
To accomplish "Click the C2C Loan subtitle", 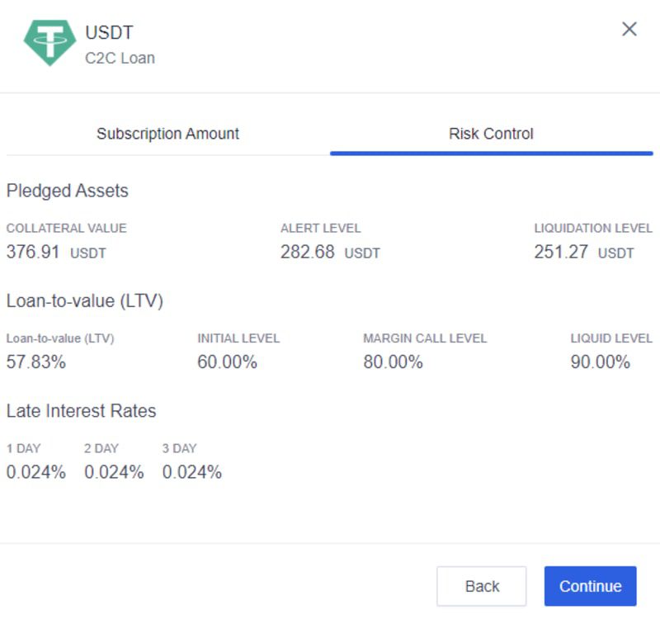I will [x=120, y=58].
